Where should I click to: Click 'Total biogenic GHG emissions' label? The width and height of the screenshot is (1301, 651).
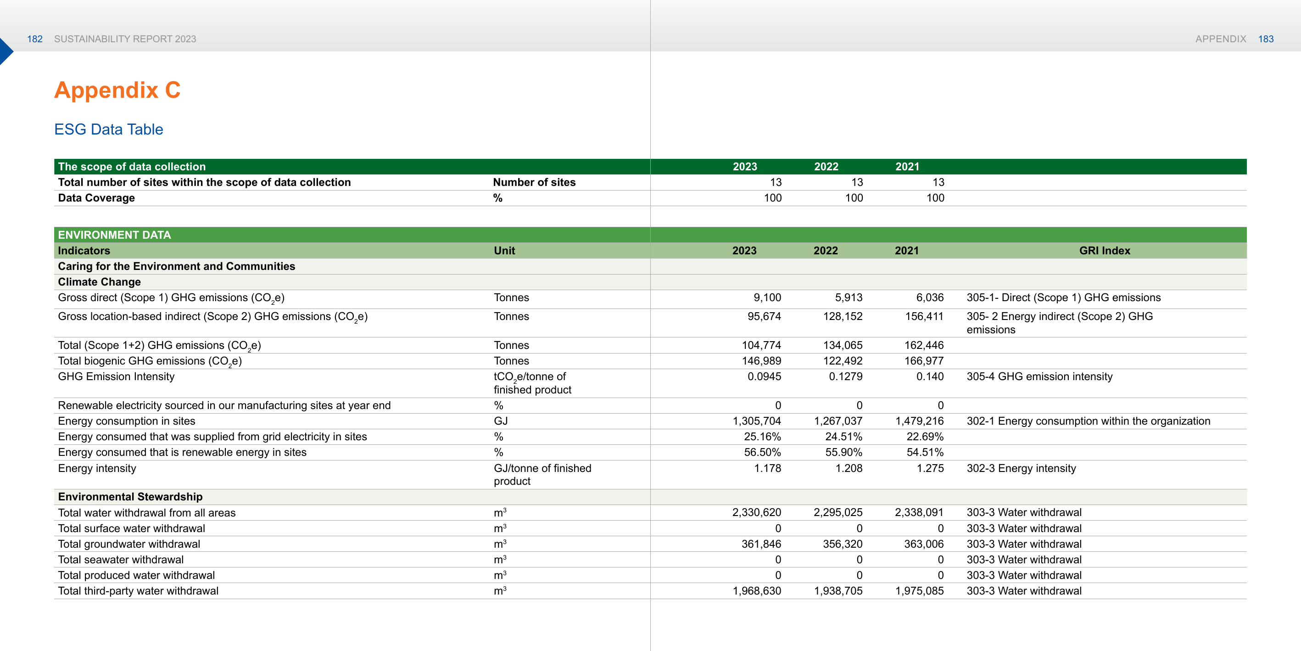150,361
